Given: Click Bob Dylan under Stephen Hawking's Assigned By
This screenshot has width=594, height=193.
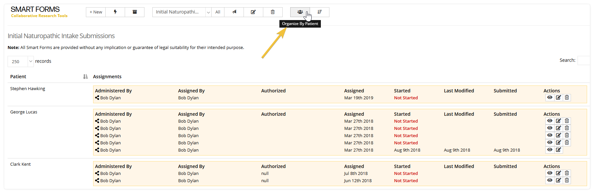Looking at the screenshot, I should 188,98.
